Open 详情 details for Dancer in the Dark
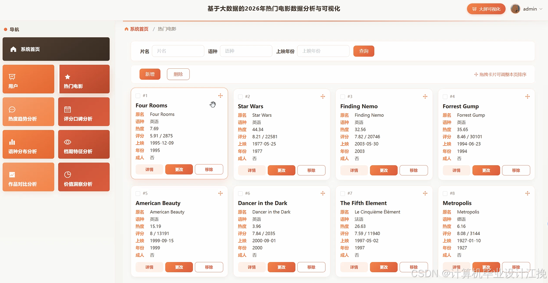Viewport: 548px width, 283px height. pos(252,267)
